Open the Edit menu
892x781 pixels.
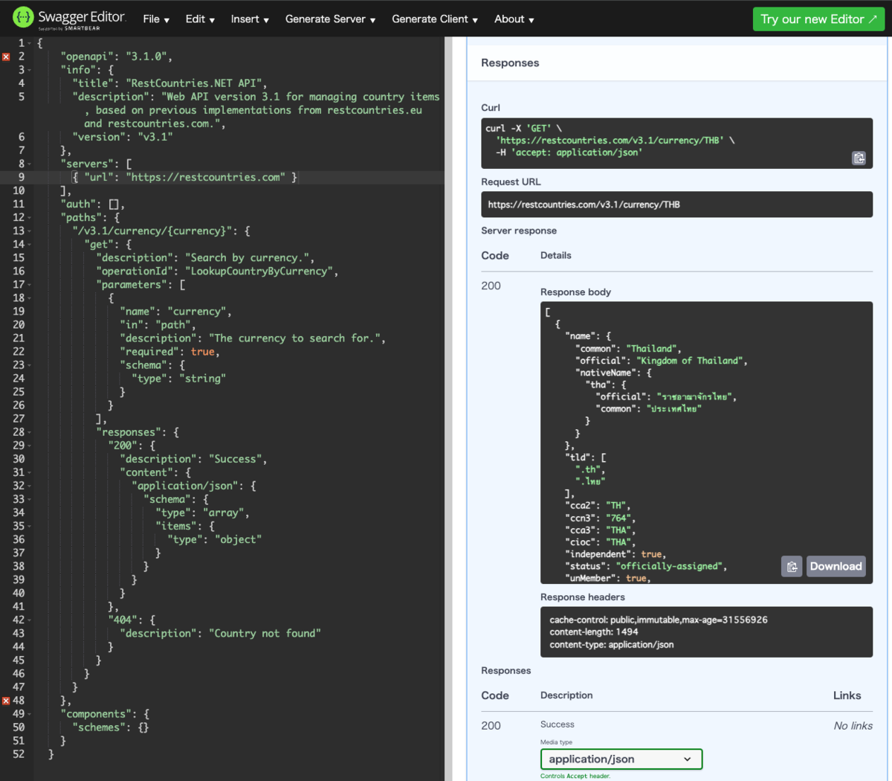[198, 19]
